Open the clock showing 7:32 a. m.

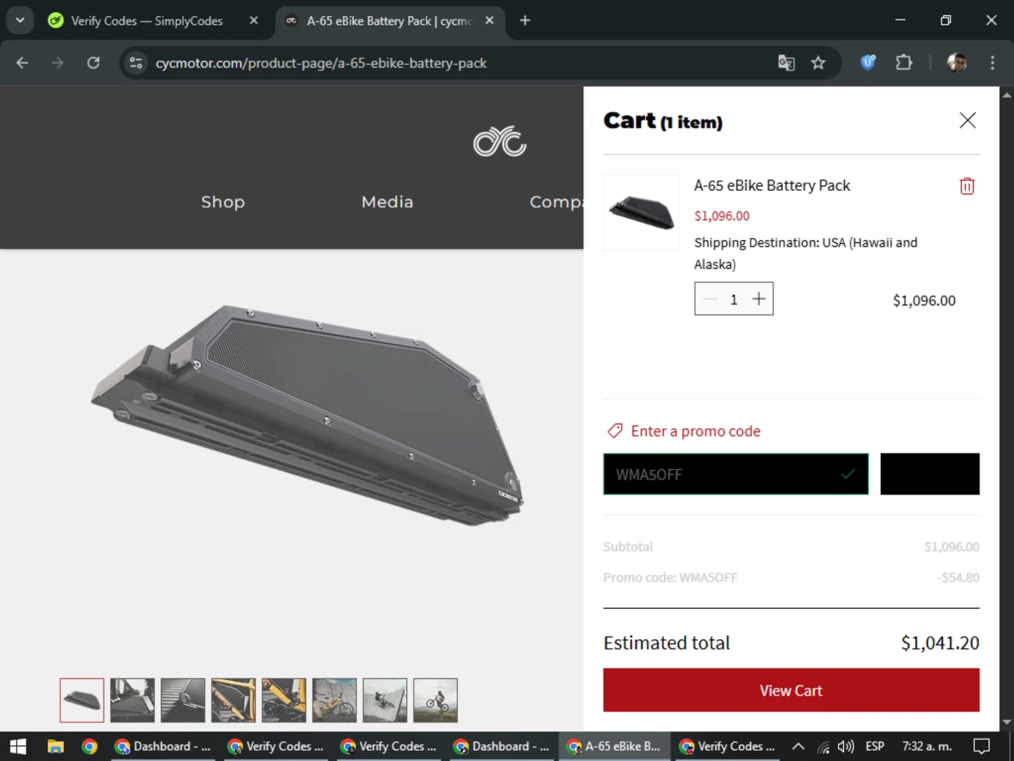(x=927, y=746)
